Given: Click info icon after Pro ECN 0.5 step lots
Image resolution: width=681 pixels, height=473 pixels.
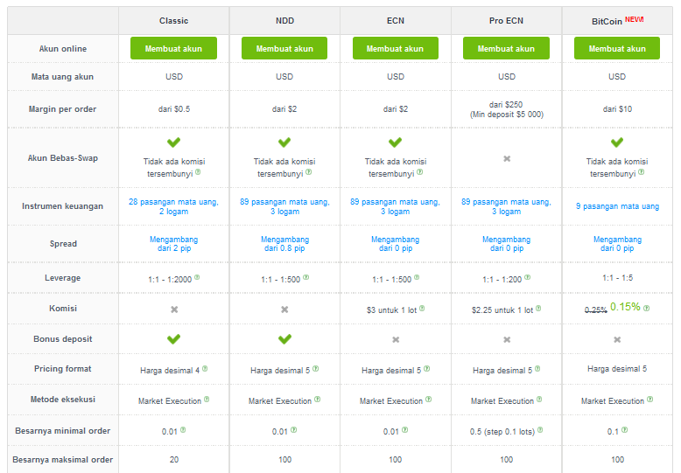Looking at the screenshot, I should coord(540,430).
